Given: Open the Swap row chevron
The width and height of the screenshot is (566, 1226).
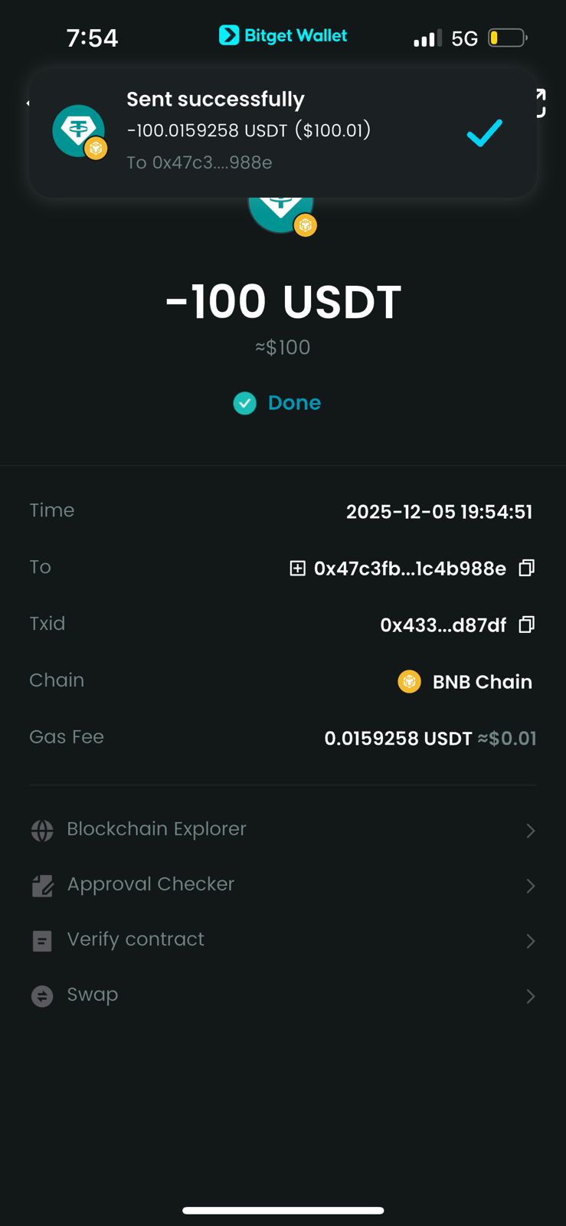Looking at the screenshot, I should point(530,996).
